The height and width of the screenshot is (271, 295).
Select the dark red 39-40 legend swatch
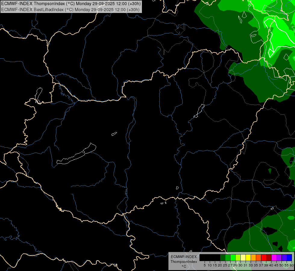[x=269, y=257]
